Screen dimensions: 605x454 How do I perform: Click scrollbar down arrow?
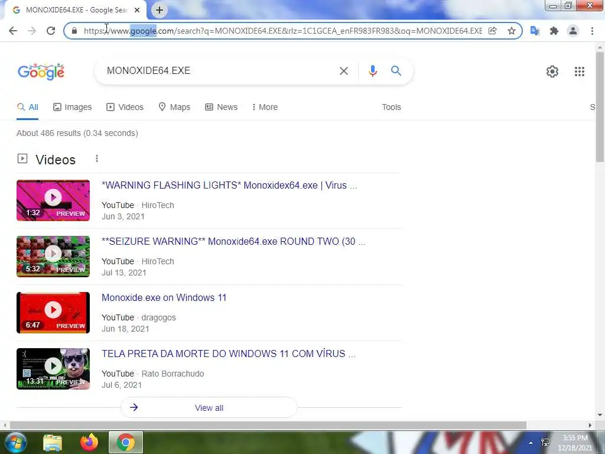600,415
